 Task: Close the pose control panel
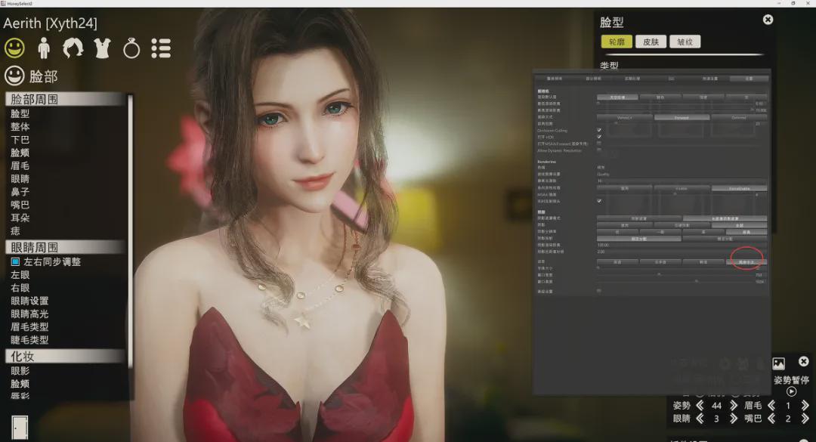coord(803,361)
